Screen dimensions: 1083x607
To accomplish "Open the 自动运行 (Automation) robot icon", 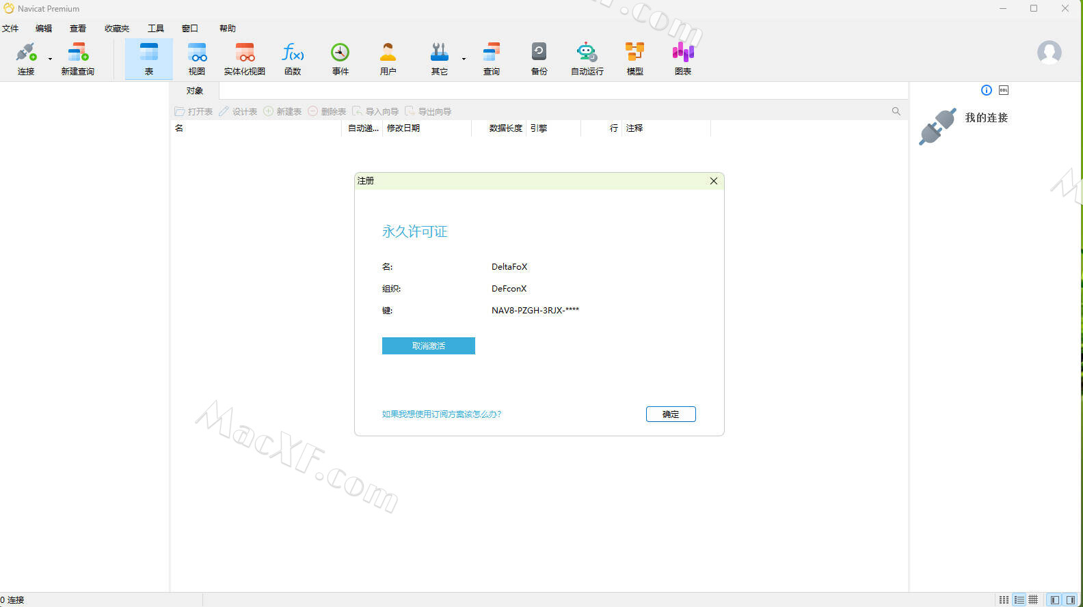I will pos(587,59).
